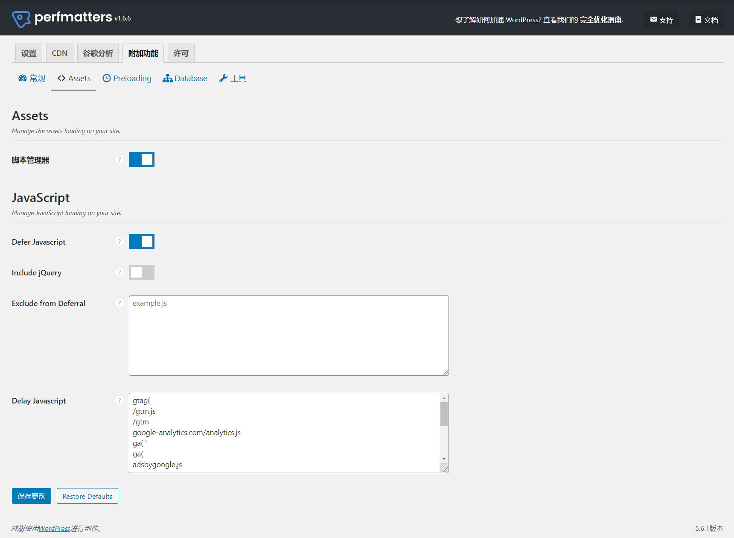734x538 pixels.
Task: Click the Defer Javascript label
Action: [x=39, y=242]
